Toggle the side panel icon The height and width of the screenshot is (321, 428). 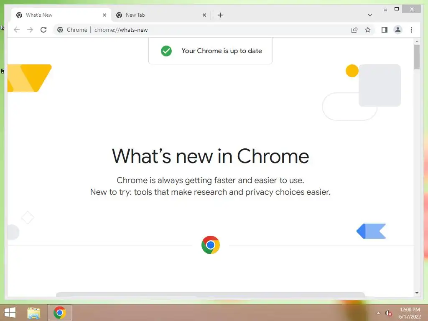(x=385, y=30)
